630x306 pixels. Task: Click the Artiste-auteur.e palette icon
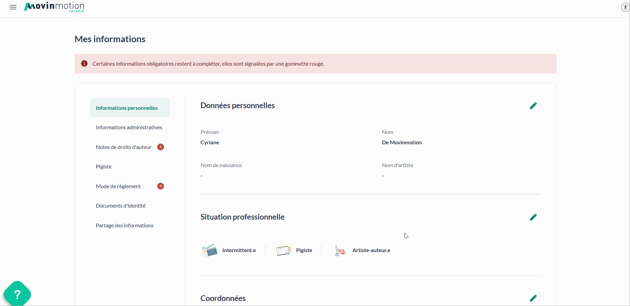340,250
